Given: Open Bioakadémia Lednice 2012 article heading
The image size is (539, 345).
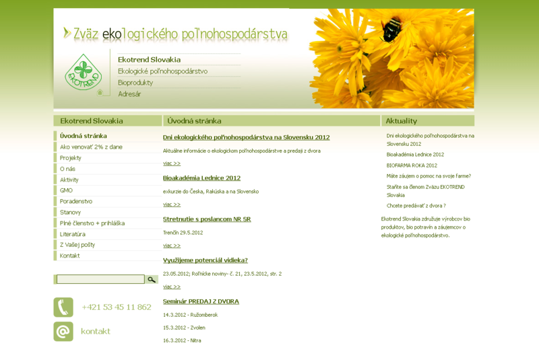Looking at the screenshot, I should (201, 178).
